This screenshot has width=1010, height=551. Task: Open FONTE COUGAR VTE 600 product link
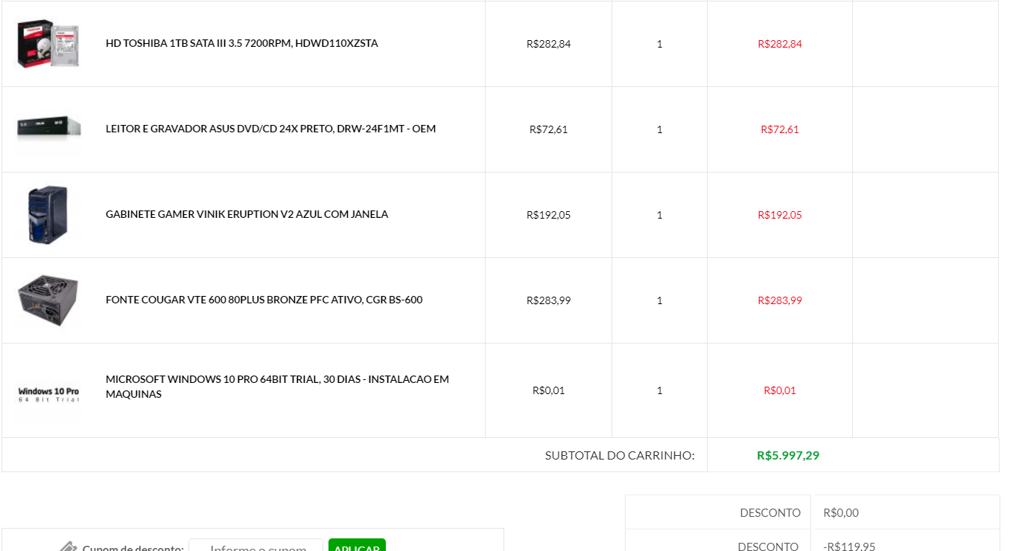tap(264, 300)
